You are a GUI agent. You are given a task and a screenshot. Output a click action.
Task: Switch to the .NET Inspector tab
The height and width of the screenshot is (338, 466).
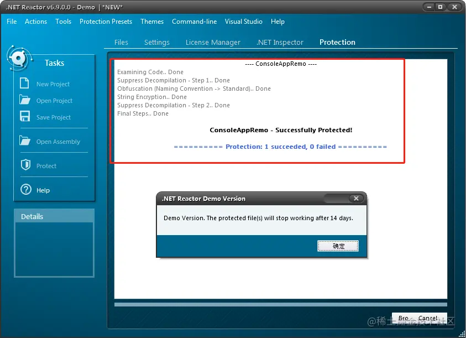(x=280, y=42)
